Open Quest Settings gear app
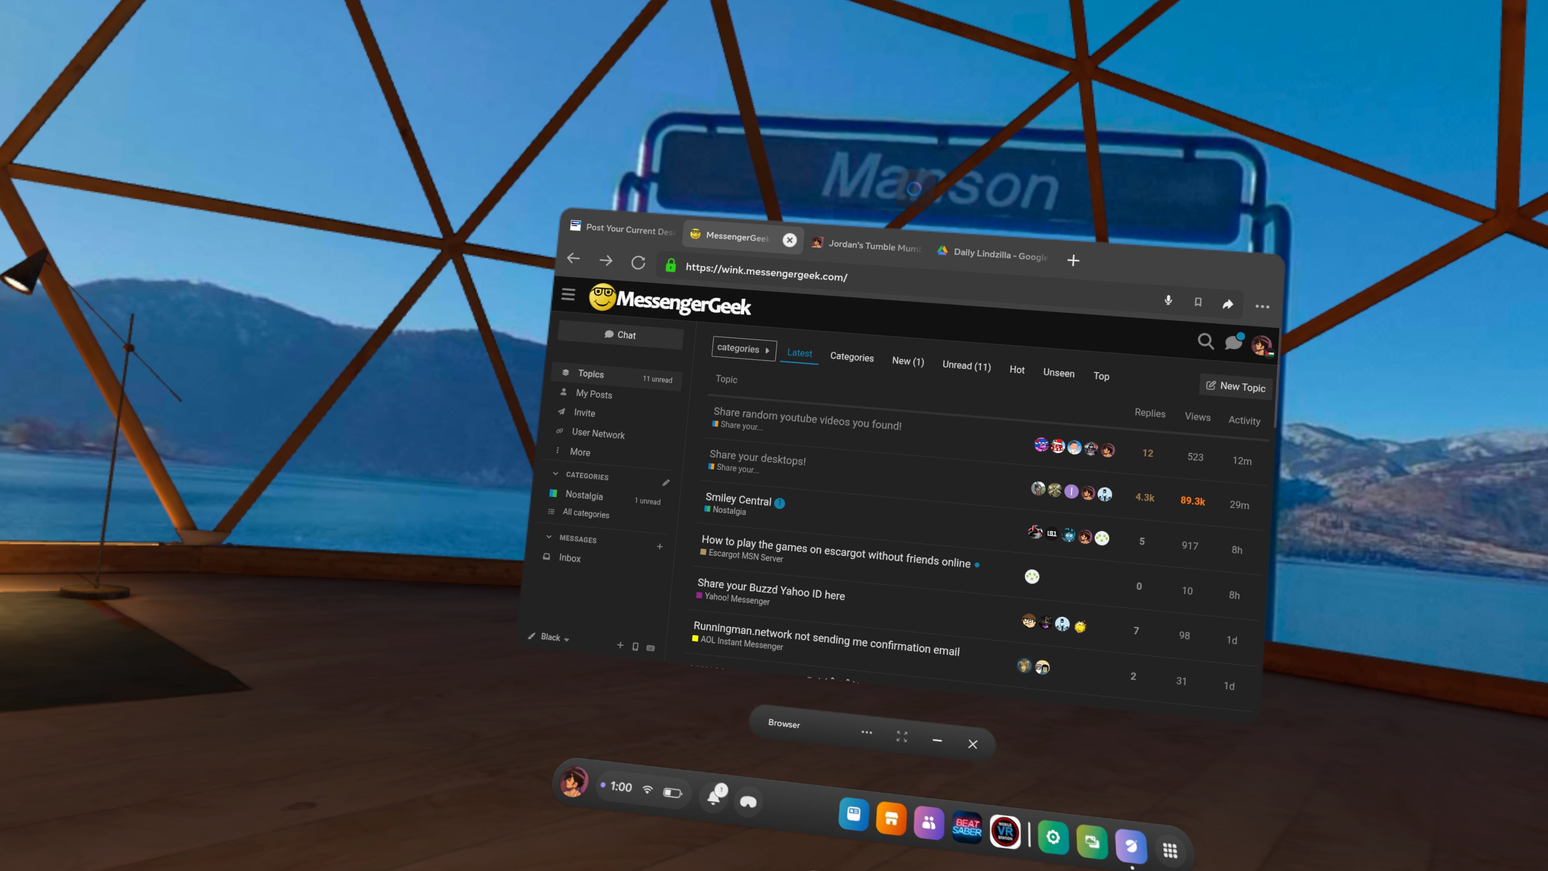Screen dimensions: 1548x871 point(1053,837)
